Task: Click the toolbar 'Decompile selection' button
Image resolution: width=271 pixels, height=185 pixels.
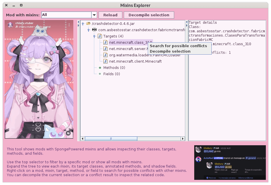Action: coord(149,15)
